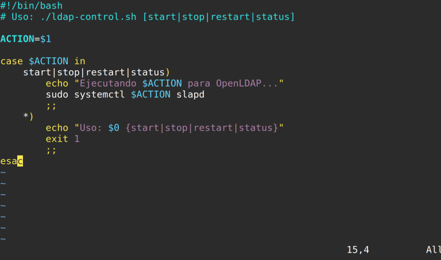The image size is (441, 260).
Task: Click the ACTION=$1 variable assignment
Action: pyautogui.click(x=26, y=39)
